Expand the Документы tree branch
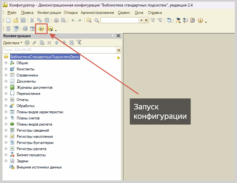The image size is (237, 183). point(6,81)
